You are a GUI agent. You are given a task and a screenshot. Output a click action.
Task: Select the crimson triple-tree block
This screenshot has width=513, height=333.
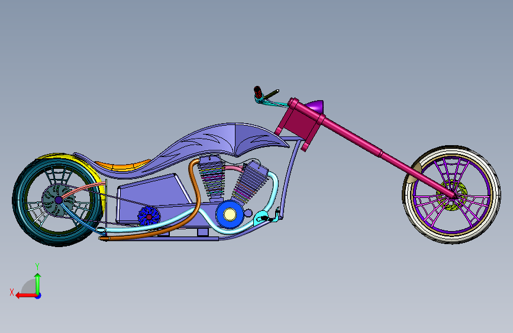click(x=301, y=124)
